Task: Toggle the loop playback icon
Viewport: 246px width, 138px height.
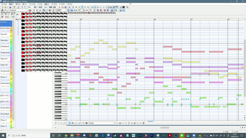Action: [x=69, y=7]
